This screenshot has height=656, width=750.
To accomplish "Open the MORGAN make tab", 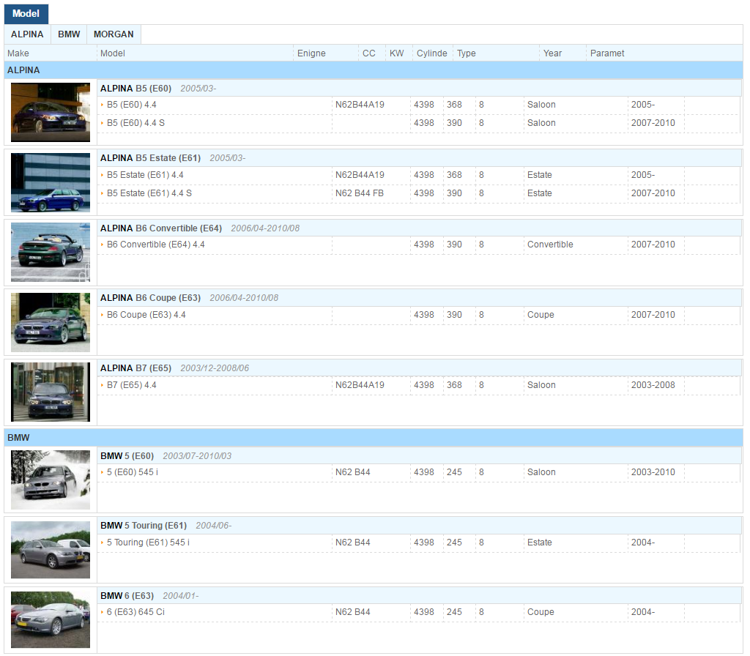I will point(114,34).
